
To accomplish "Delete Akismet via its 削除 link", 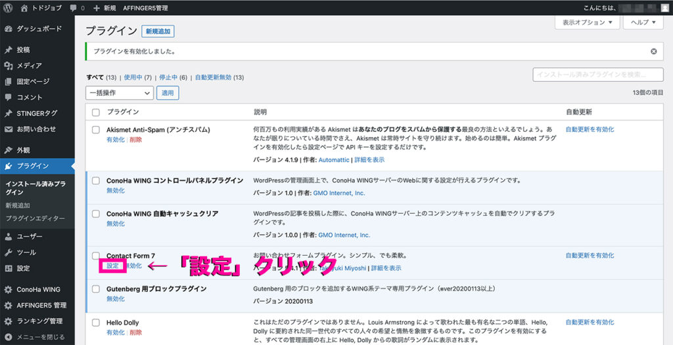I will click(135, 140).
